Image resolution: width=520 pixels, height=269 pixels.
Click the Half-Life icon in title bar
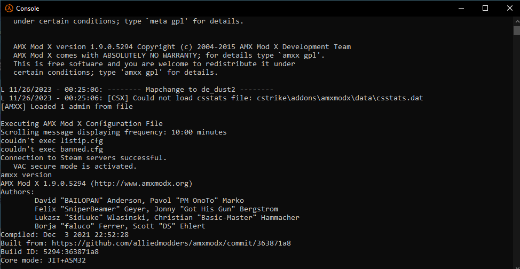(x=8, y=8)
